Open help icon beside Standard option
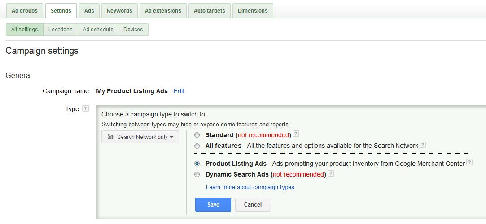This screenshot has width=486, height=224. click(x=296, y=134)
